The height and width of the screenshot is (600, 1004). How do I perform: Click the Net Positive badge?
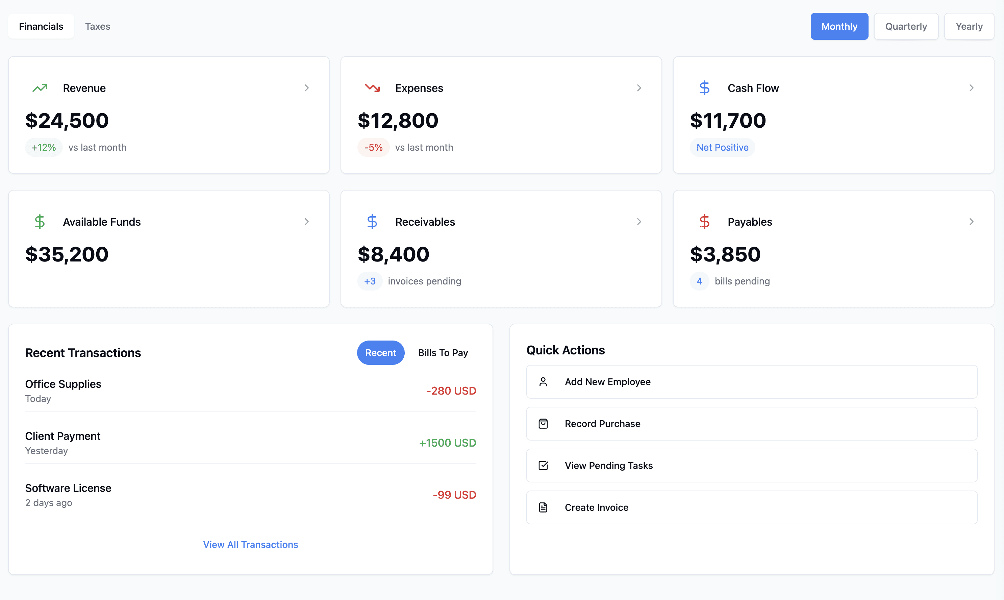(722, 147)
